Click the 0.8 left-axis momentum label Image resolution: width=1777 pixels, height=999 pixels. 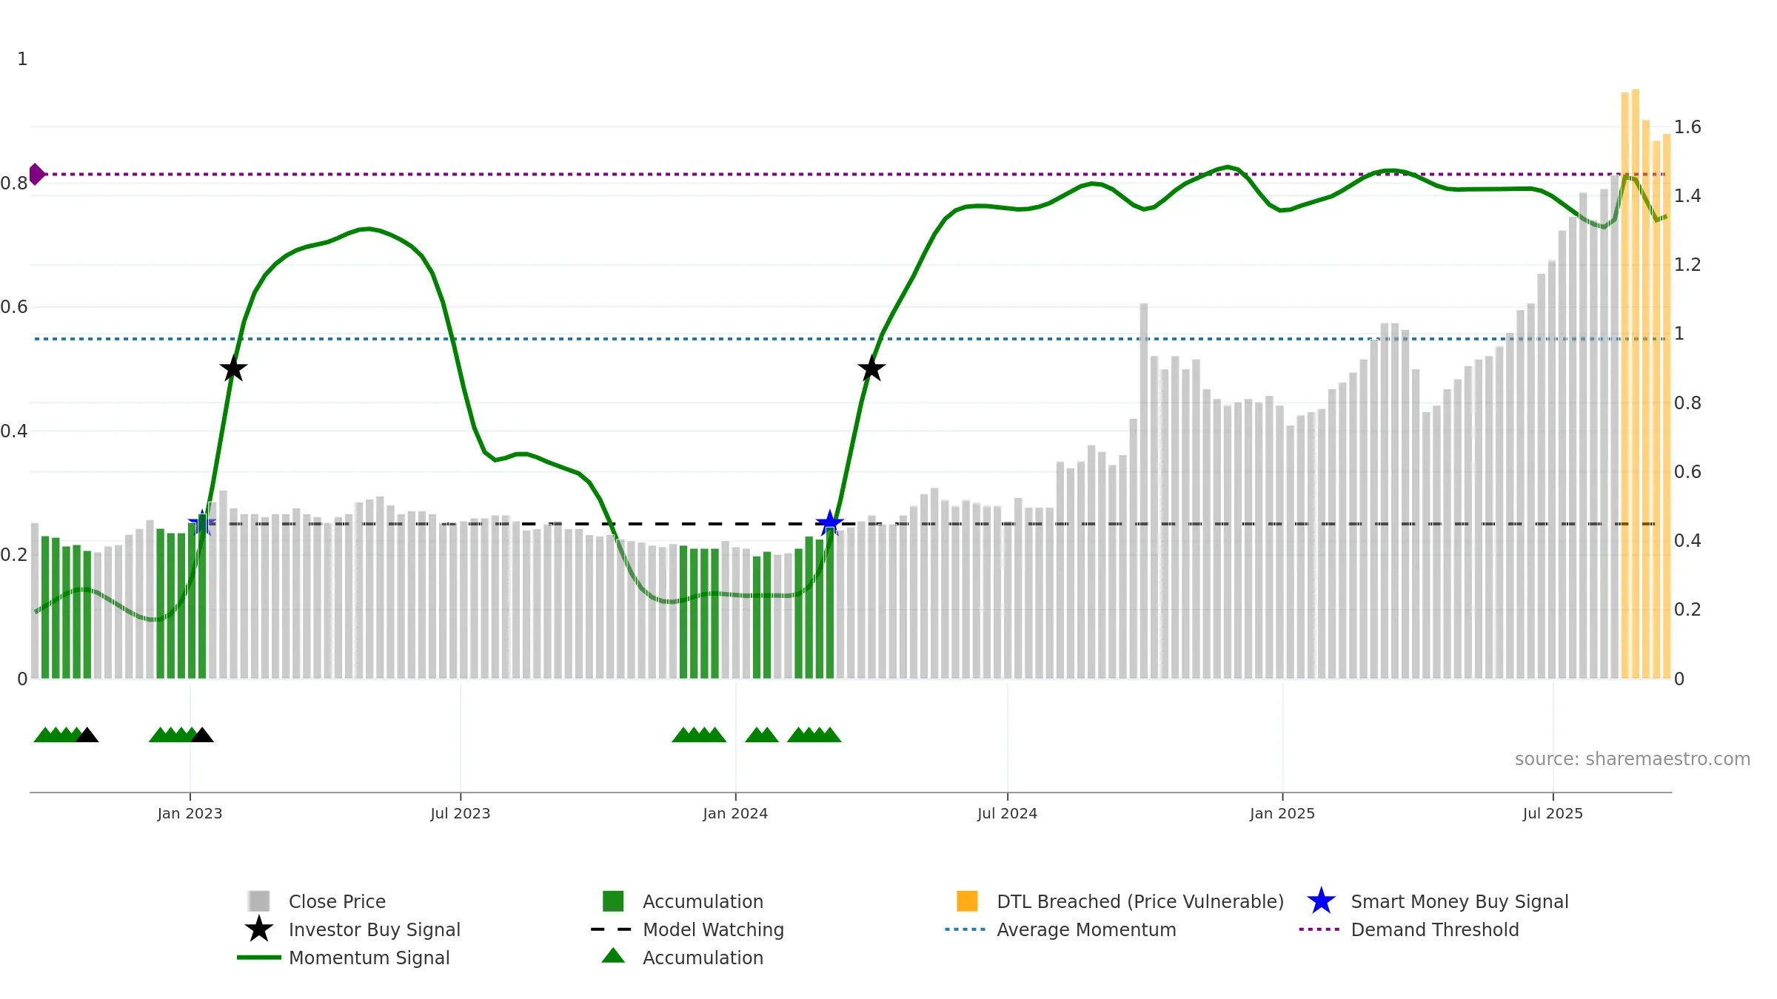14,183
